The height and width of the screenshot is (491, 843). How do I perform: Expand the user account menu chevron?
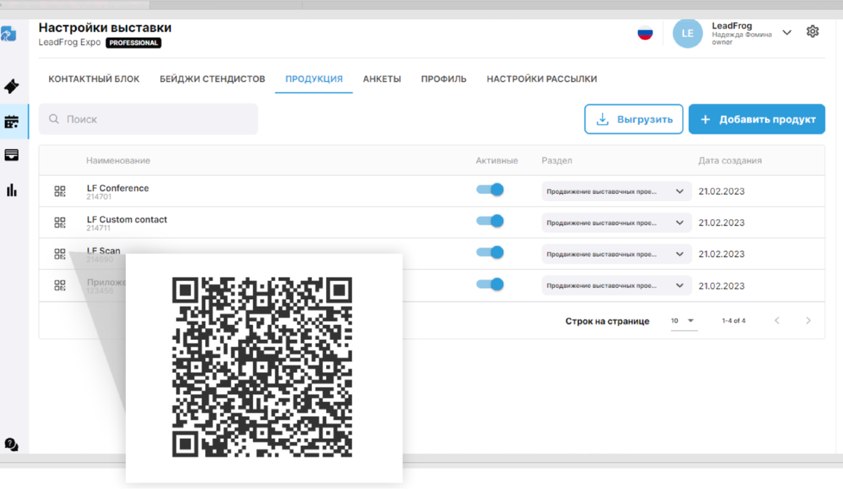(x=787, y=32)
